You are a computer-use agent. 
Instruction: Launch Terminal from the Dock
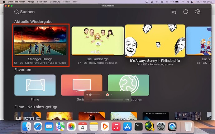point(138,127)
